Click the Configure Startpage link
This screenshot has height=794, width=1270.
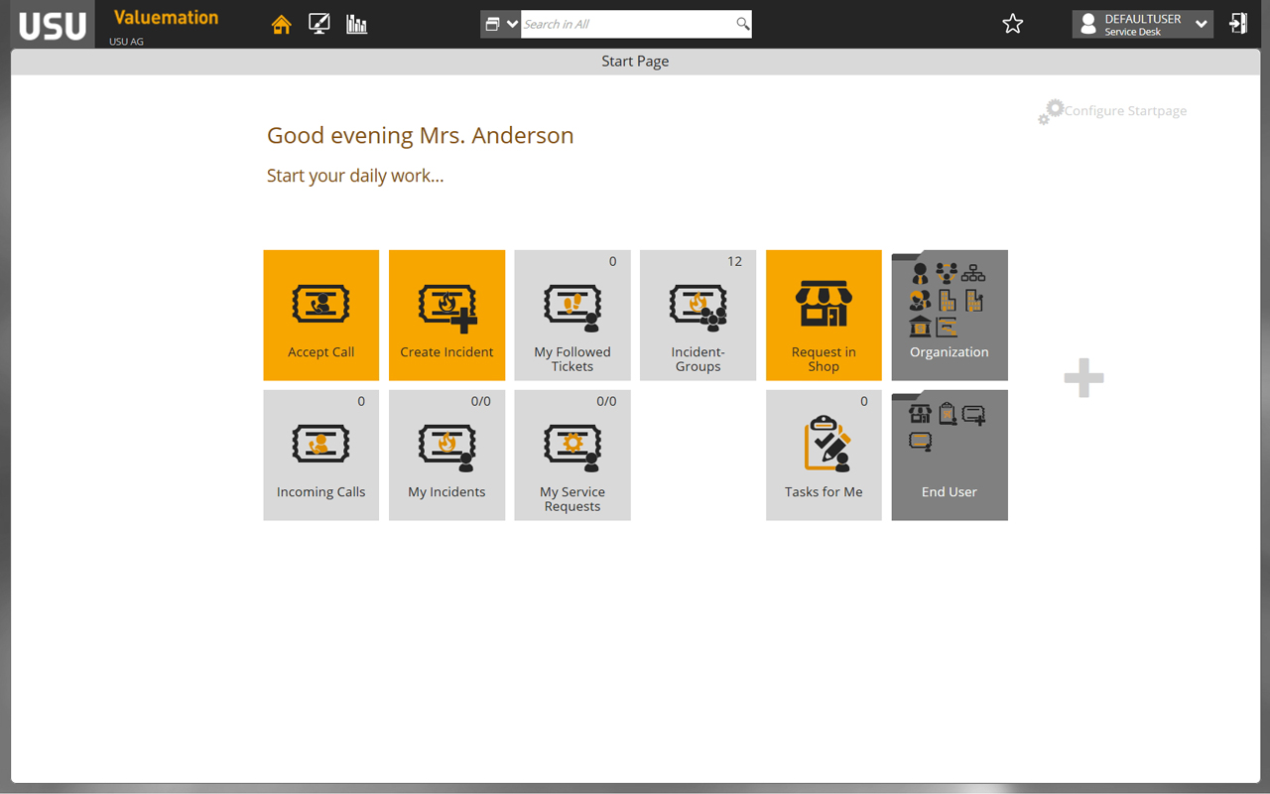pyautogui.click(x=1124, y=111)
